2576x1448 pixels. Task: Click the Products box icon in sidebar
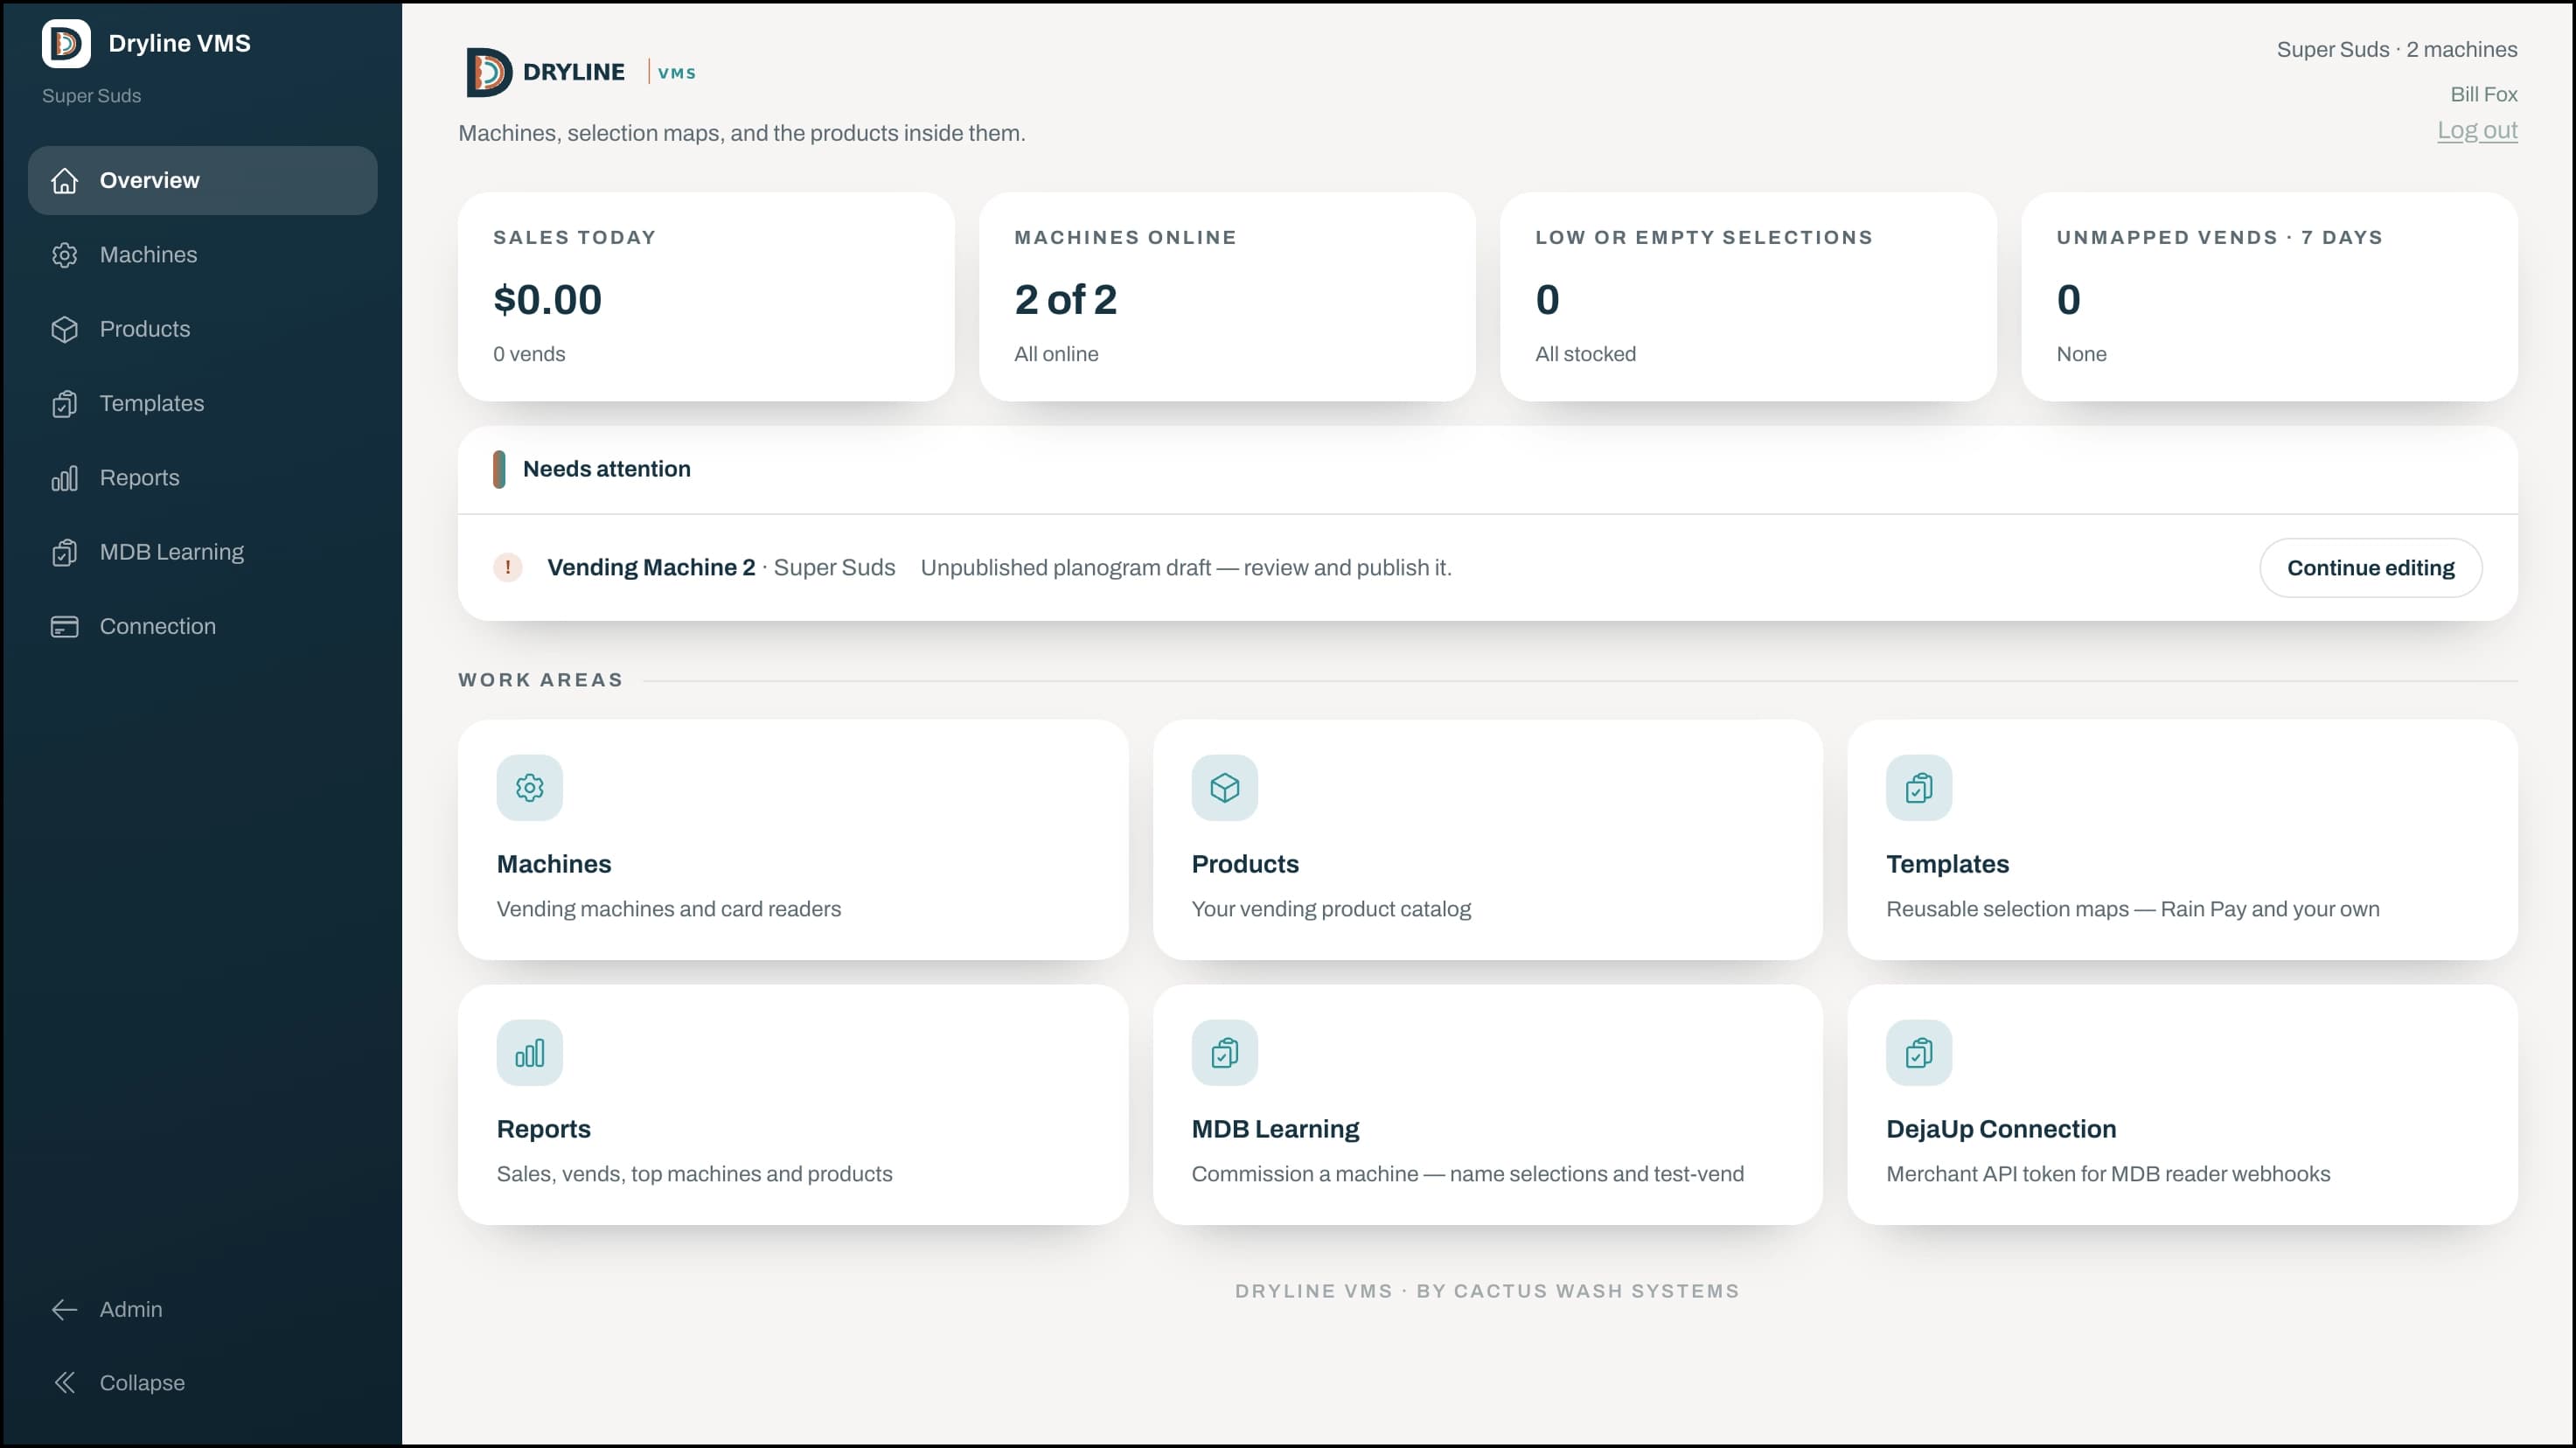coord(65,329)
